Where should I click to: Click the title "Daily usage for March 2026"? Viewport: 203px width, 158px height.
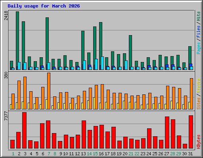[x=44, y=6]
